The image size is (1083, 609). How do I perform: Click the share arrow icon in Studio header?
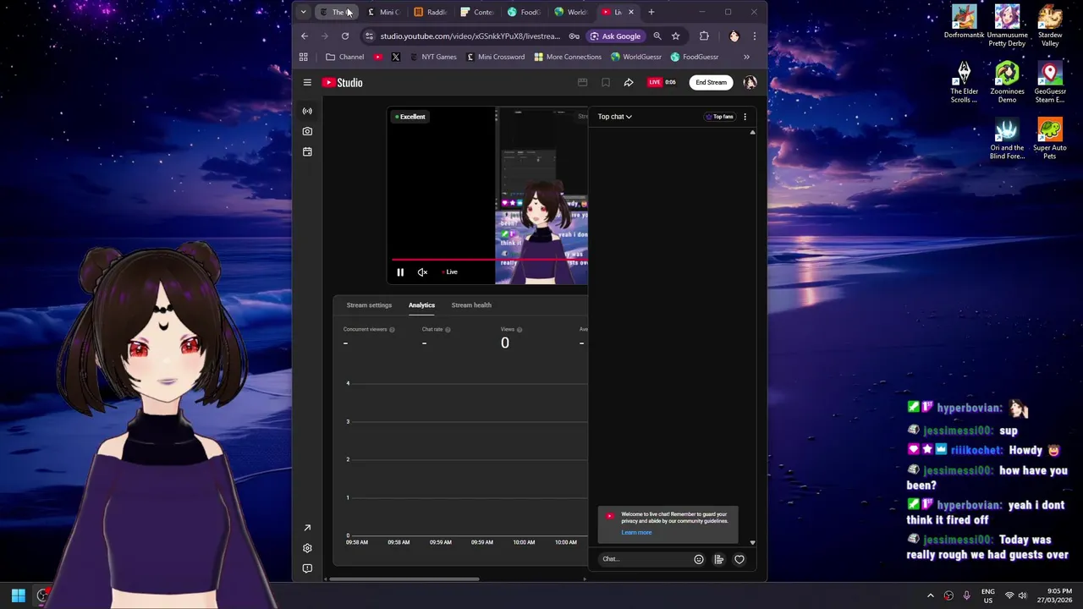(x=629, y=83)
